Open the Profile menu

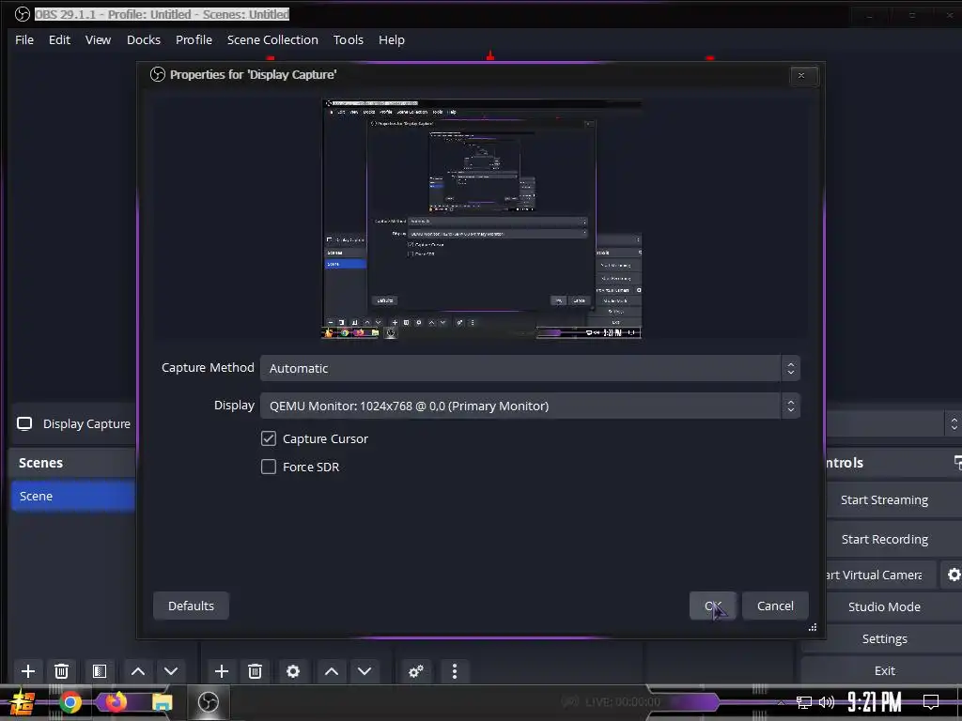pyautogui.click(x=194, y=39)
